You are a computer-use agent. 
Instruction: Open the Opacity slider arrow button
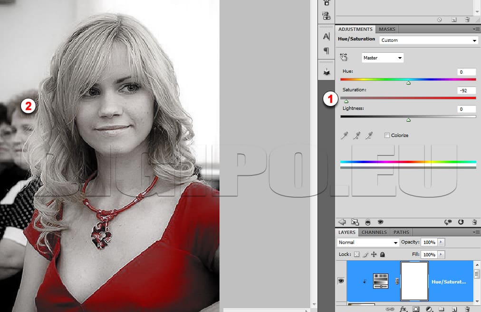pos(441,243)
